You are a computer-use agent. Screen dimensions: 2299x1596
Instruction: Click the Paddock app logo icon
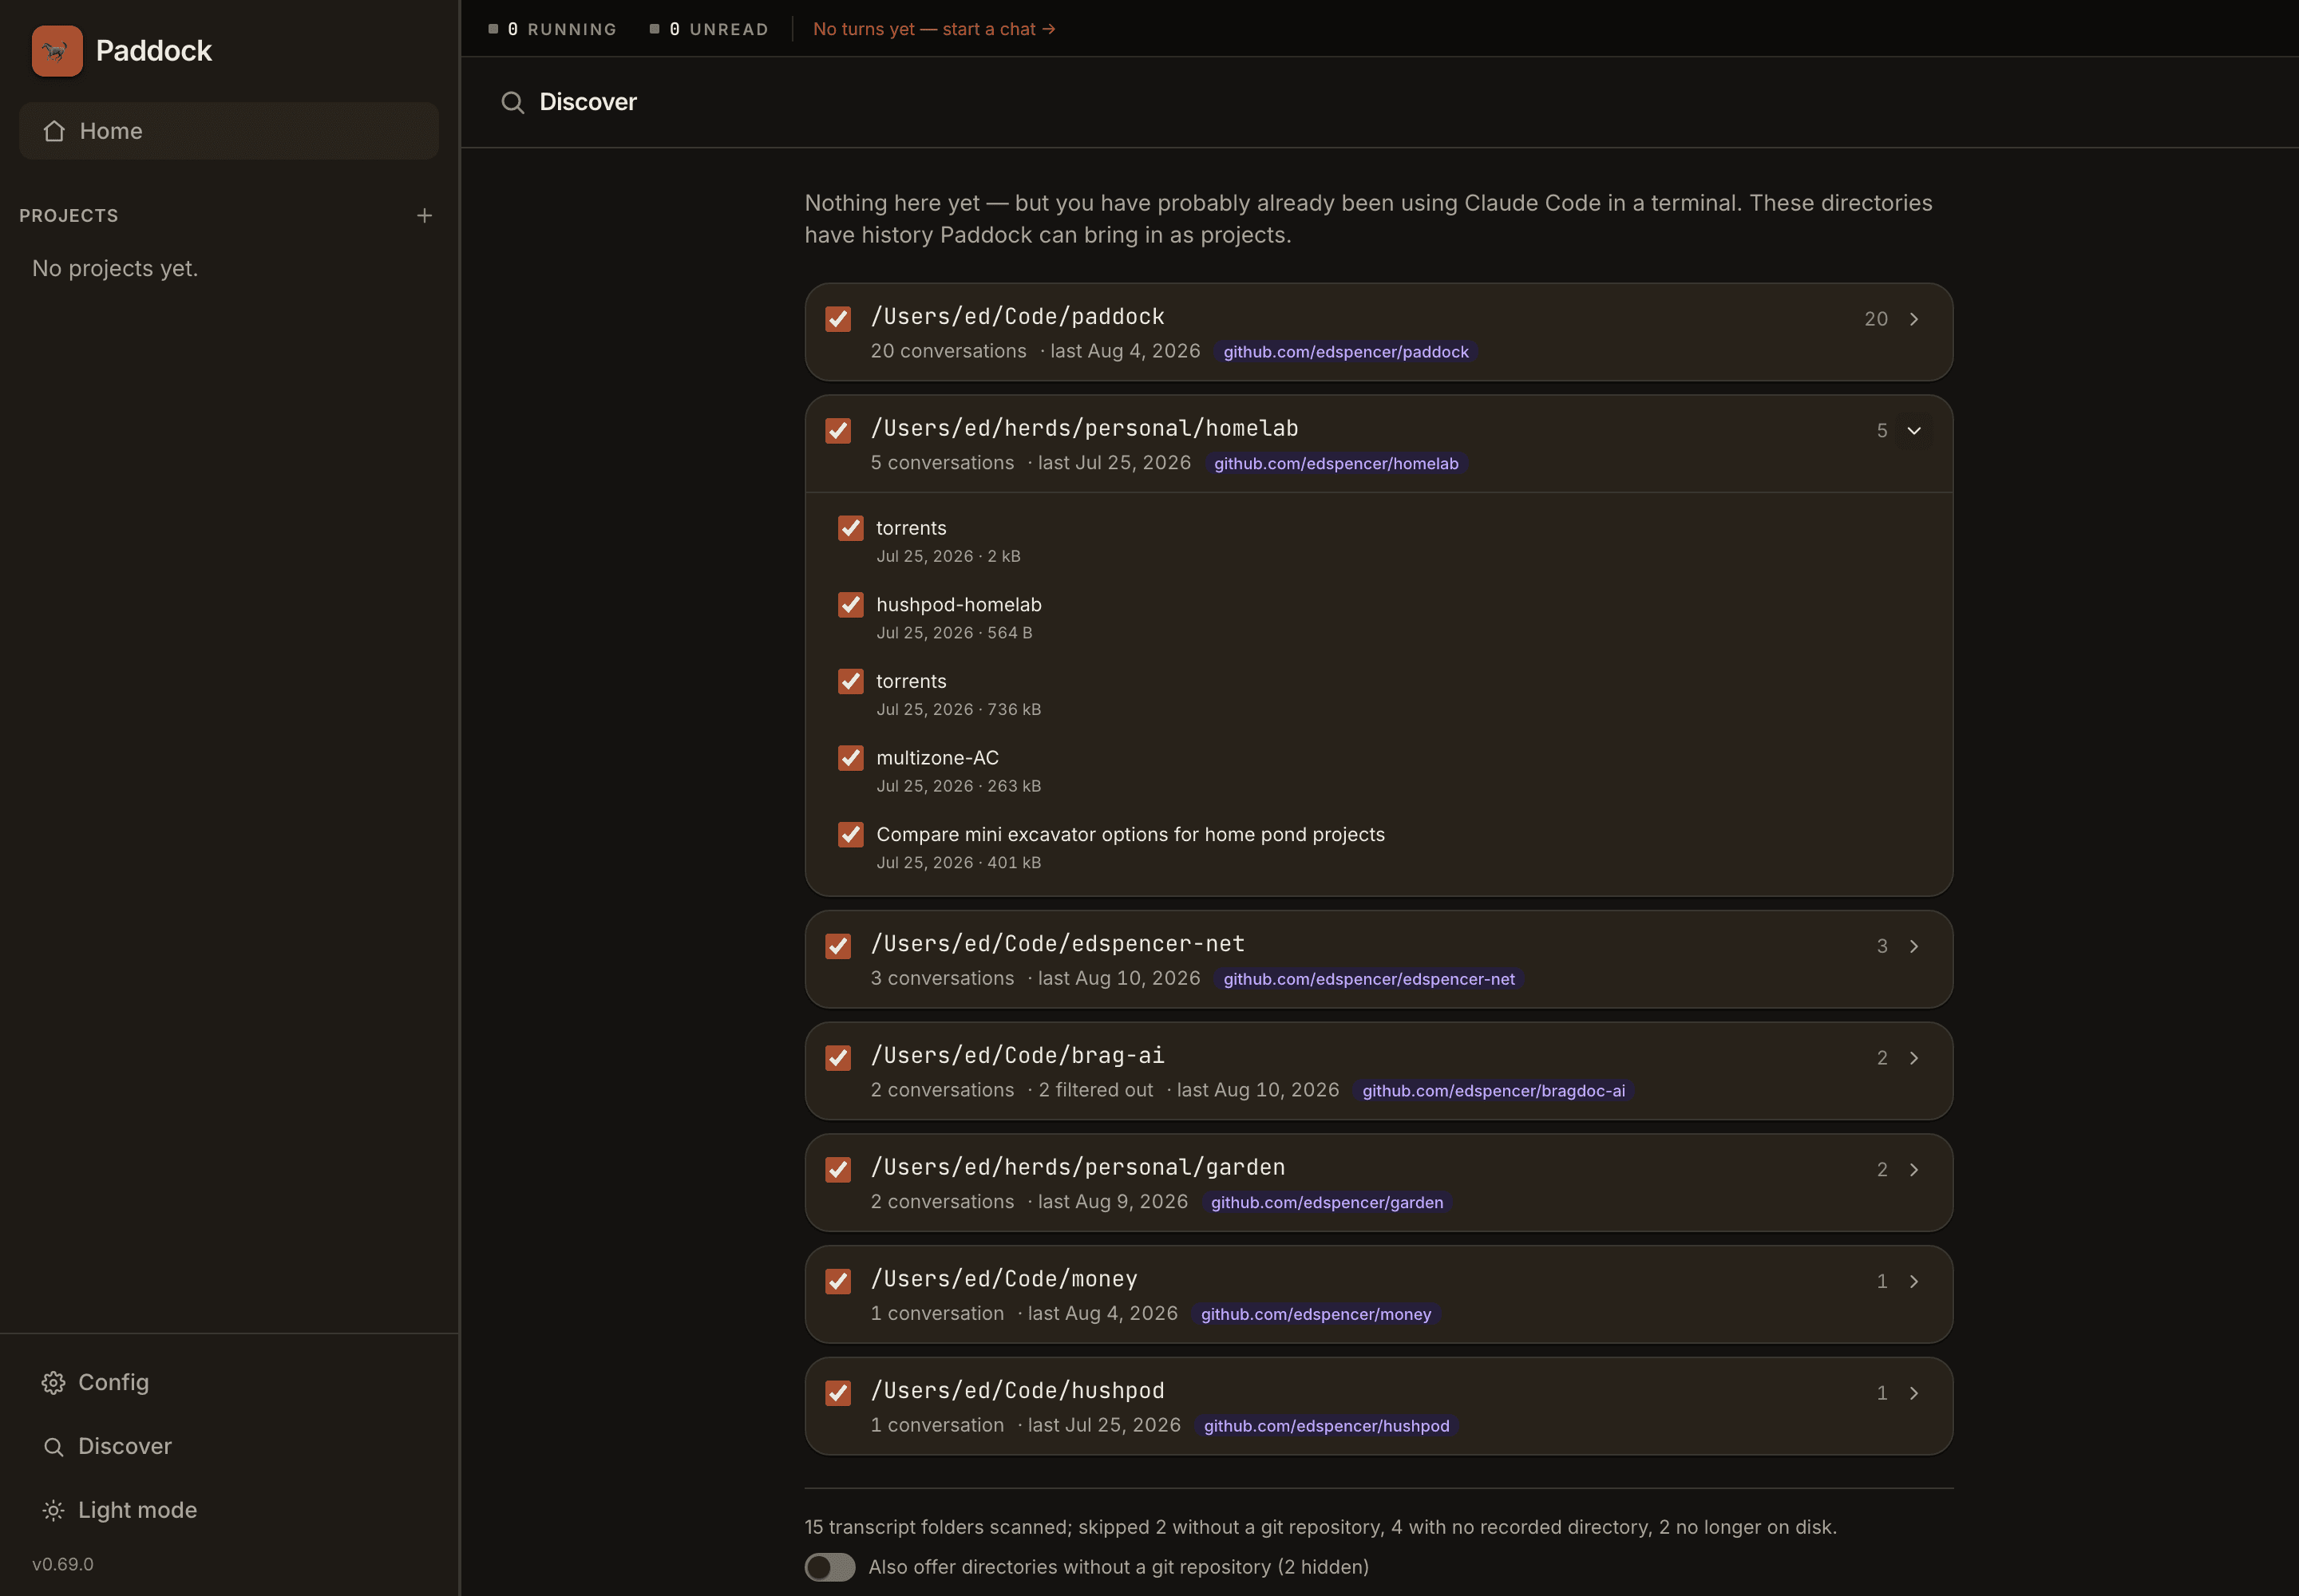click(x=57, y=51)
